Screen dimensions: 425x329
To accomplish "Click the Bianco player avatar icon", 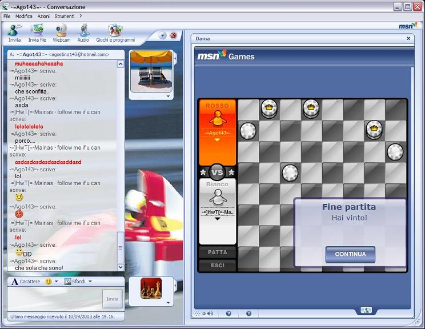I will pos(218,197).
